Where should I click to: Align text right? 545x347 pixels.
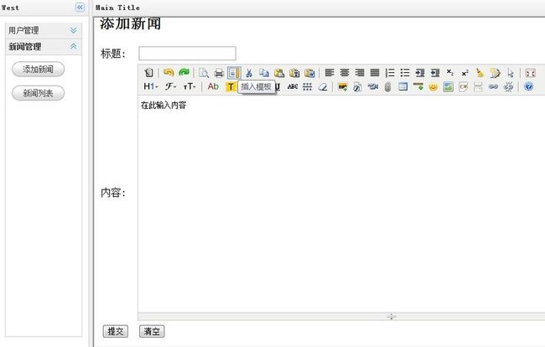pos(360,73)
